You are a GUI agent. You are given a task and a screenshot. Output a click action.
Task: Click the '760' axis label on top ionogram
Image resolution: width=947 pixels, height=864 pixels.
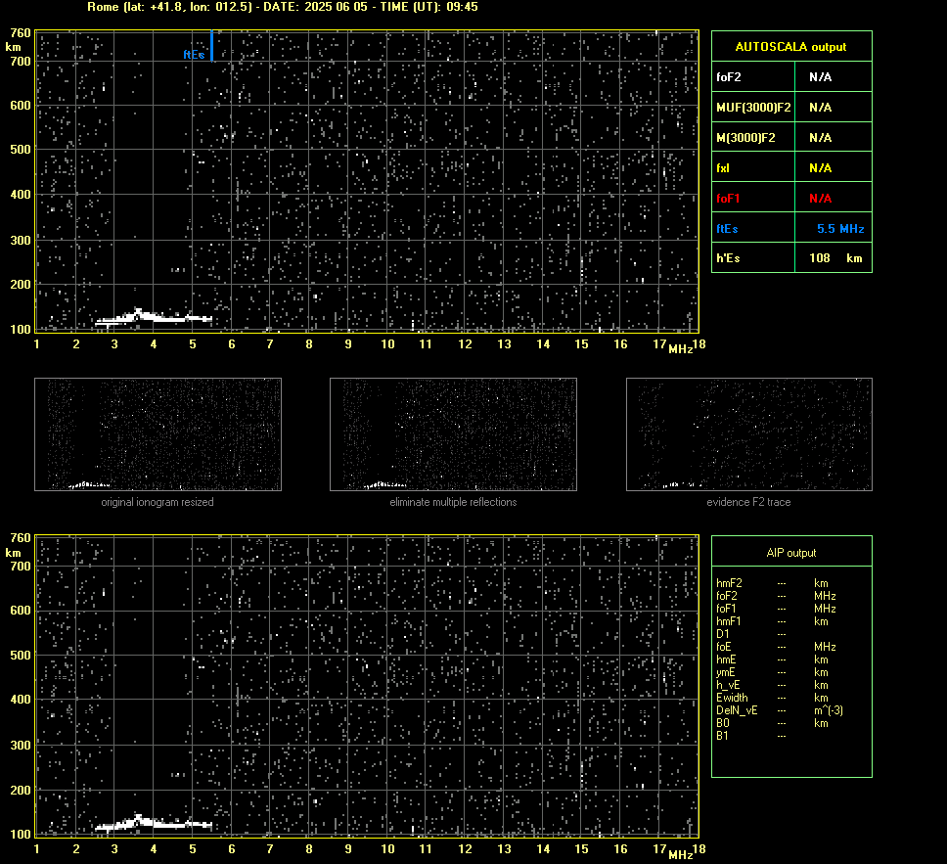coord(21,32)
